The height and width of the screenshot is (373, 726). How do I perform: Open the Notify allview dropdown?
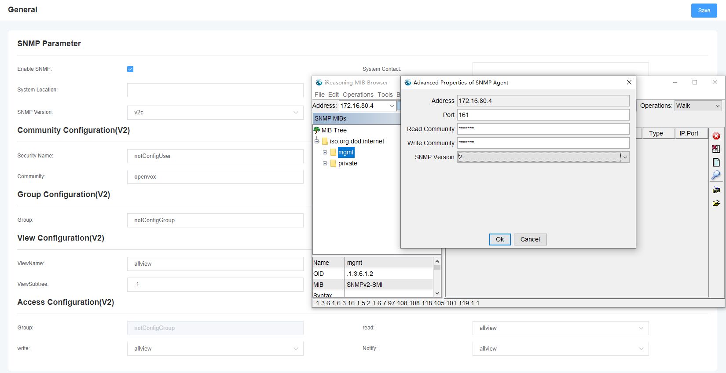(561, 349)
